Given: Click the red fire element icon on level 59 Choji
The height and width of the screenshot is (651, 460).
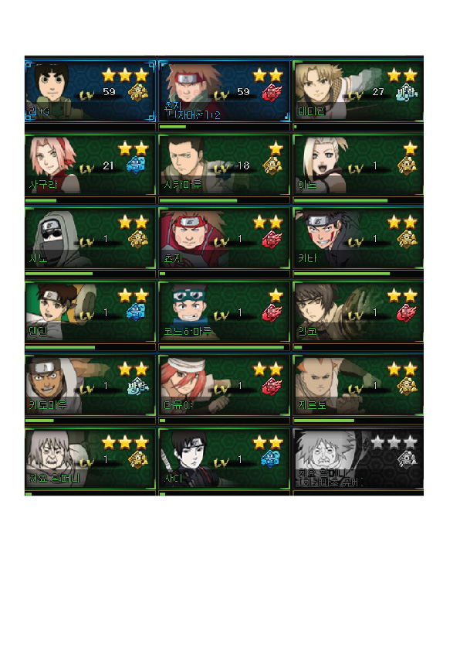Looking at the screenshot, I should point(272,92).
